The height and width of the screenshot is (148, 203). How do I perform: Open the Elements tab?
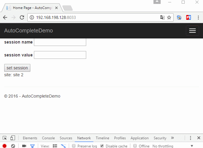pos(30,138)
